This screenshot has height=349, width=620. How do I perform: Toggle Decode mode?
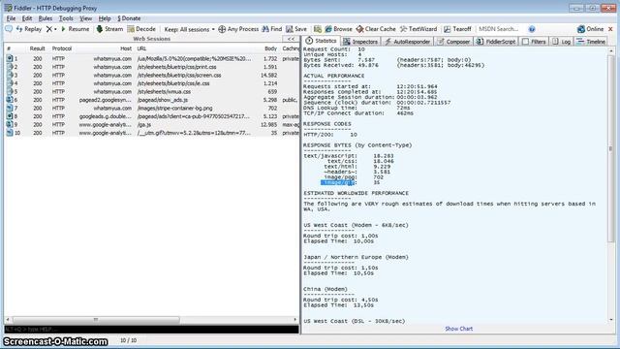pos(141,29)
